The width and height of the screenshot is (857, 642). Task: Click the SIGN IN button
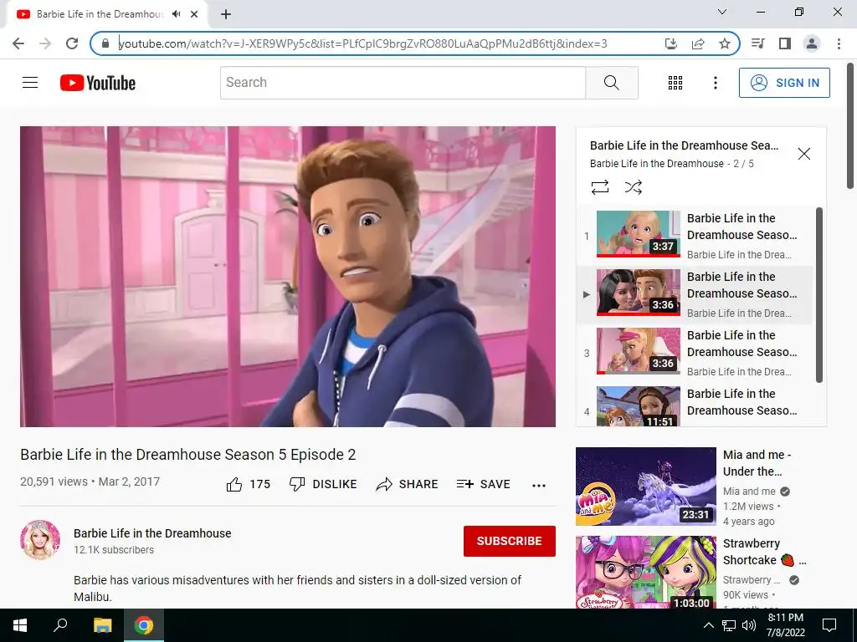point(784,83)
